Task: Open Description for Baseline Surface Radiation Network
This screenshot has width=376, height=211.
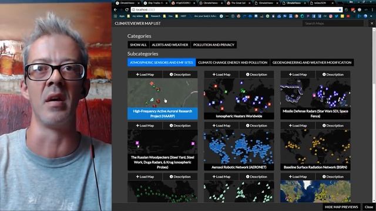Action: click(x=333, y=125)
